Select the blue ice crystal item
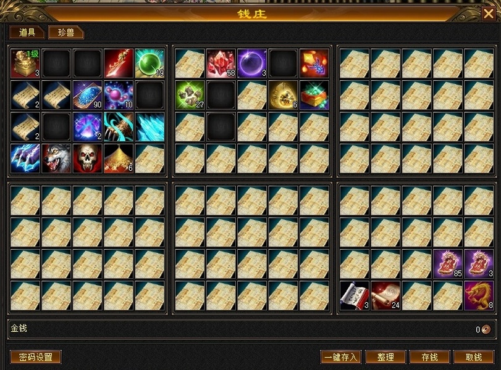The width and height of the screenshot is (501, 370). 149,126
